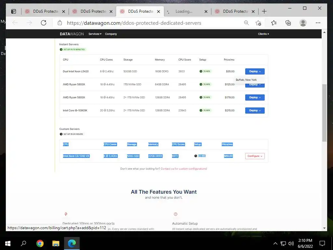The image size is (333, 250).
Task: Click the All The Features You Want heading
Action: (164, 192)
